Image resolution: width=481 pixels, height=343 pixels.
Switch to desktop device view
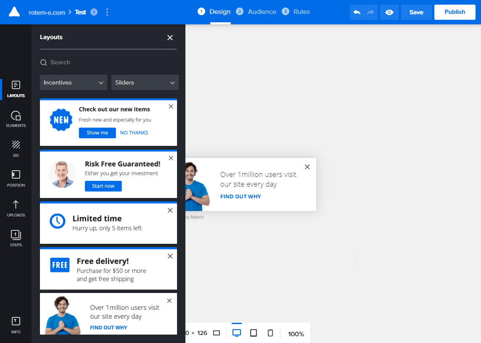[x=237, y=333]
